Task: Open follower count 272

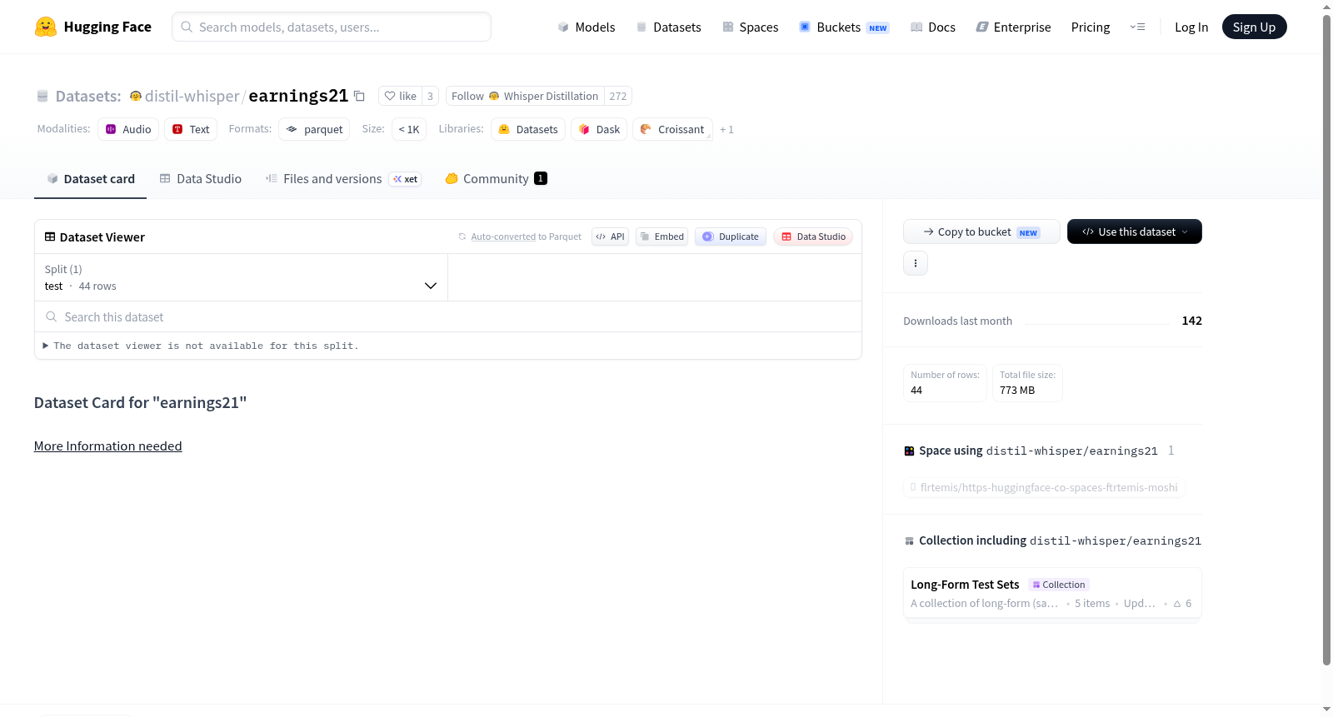Action: [618, 96]
